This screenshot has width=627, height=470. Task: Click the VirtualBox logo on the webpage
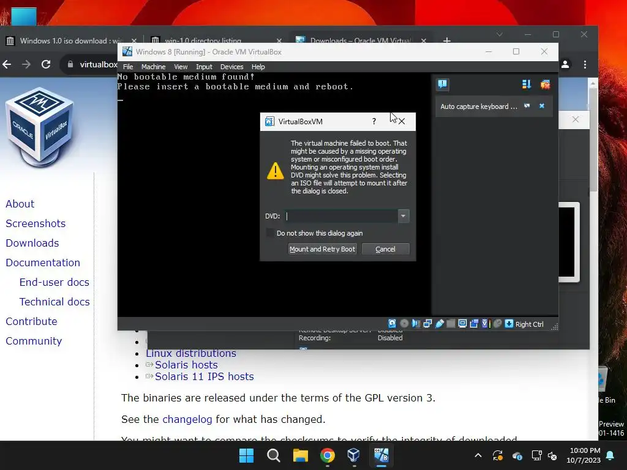[40, 127]
